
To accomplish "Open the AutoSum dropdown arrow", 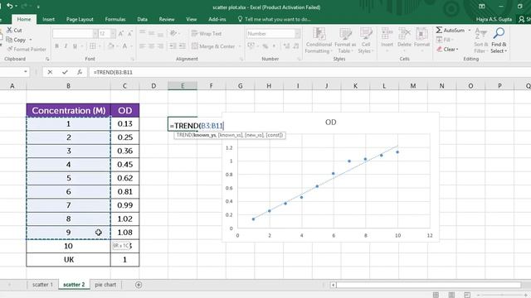I will (470, 31).
